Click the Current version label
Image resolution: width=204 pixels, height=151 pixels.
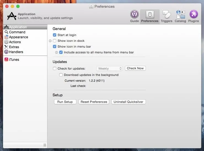click(75, 81)
